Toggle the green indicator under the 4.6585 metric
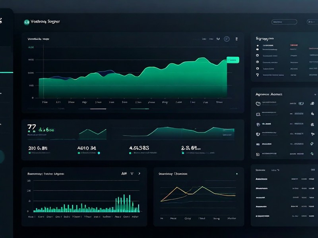 (130, 154)
